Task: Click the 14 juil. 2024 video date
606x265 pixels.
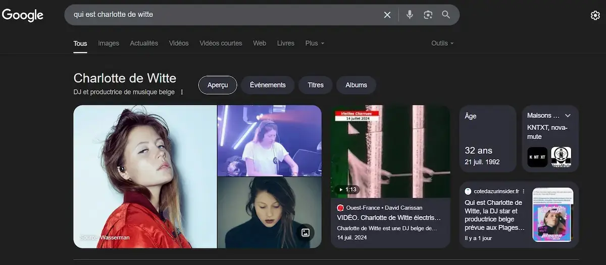Action: [352, 237]
